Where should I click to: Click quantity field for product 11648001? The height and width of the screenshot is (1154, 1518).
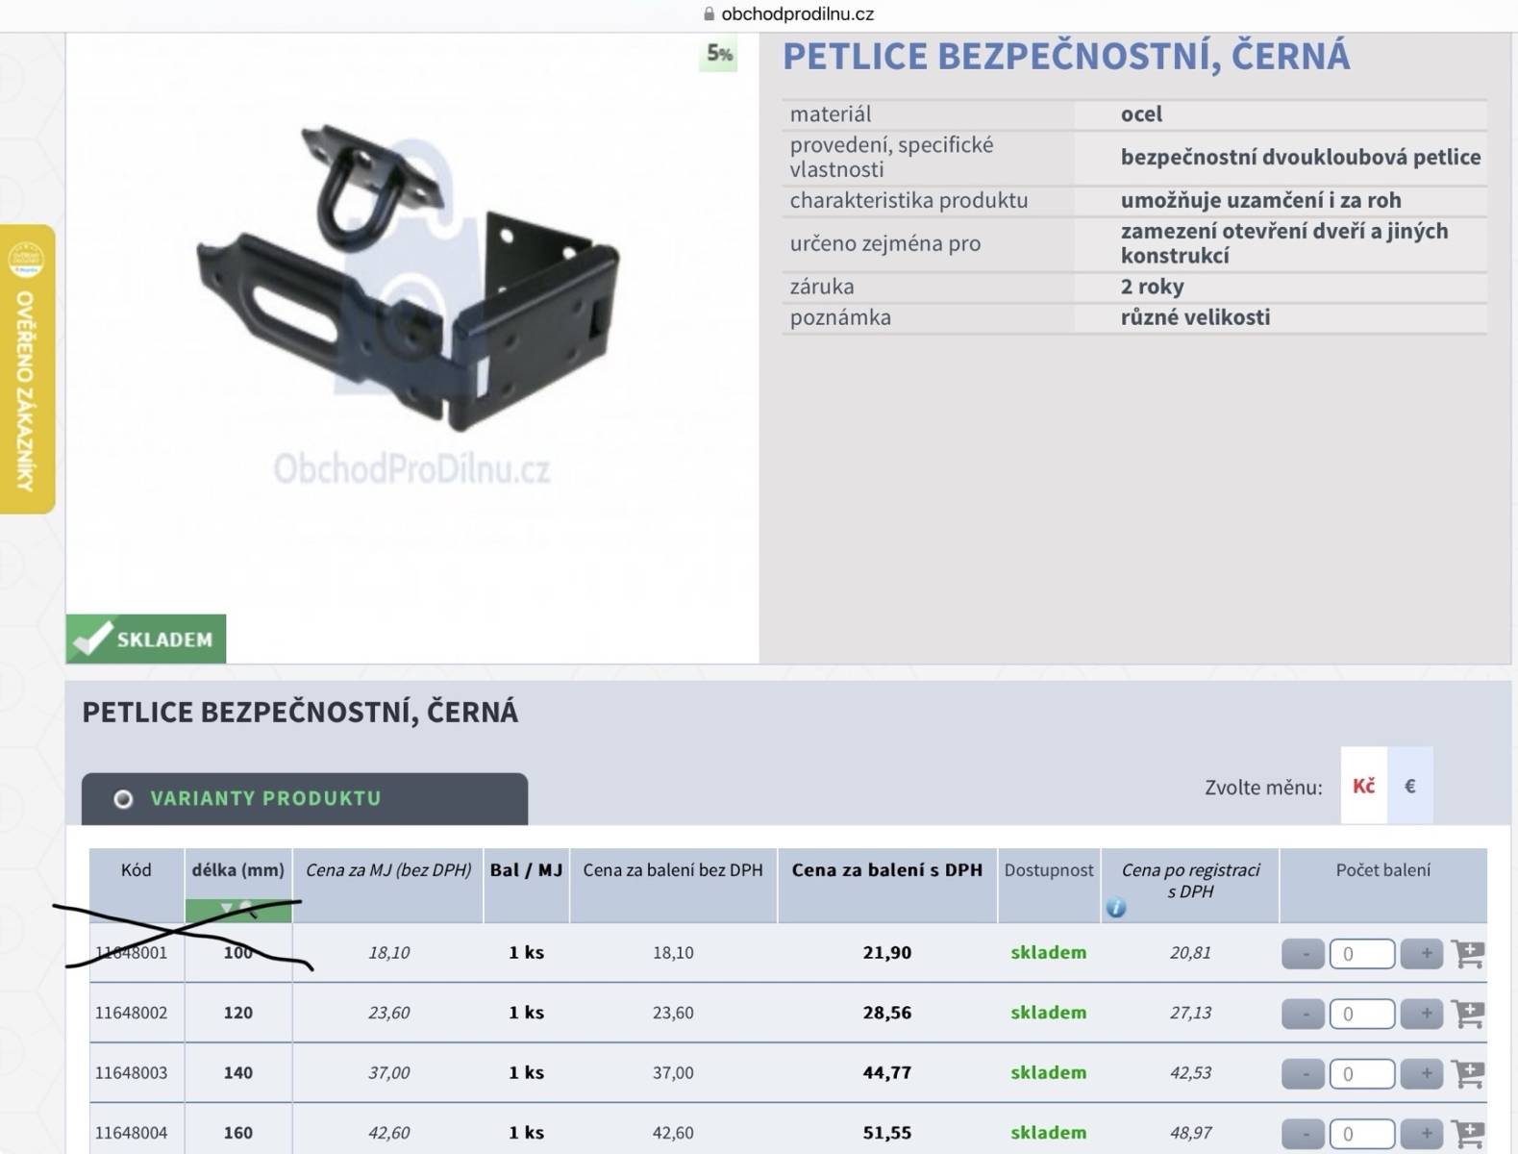(1362, 954)
